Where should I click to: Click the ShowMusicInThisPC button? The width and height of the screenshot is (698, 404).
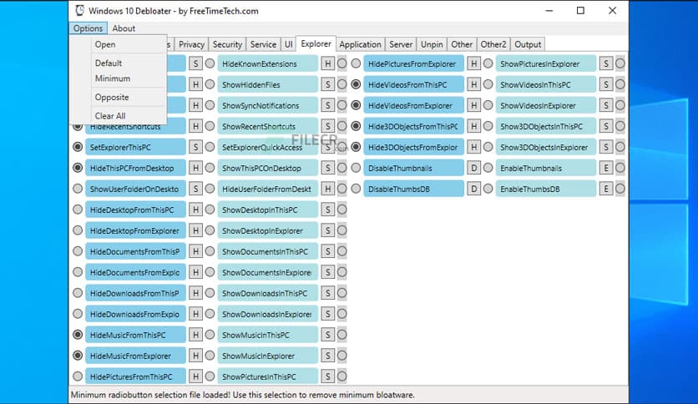coord(267,335)
